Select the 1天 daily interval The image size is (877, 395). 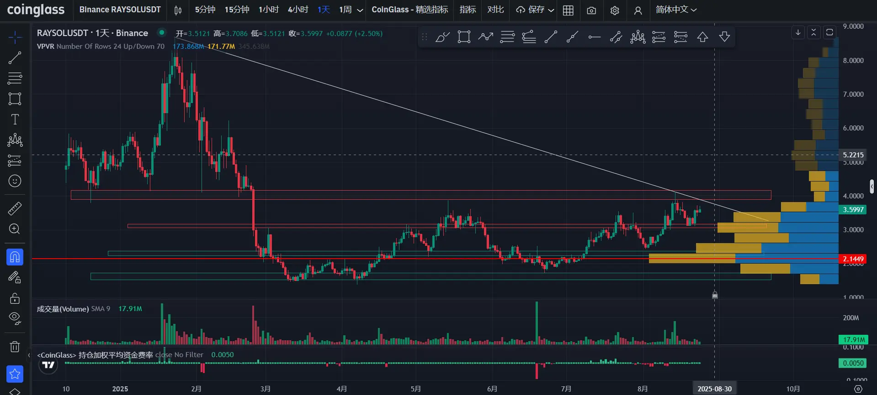324,10
